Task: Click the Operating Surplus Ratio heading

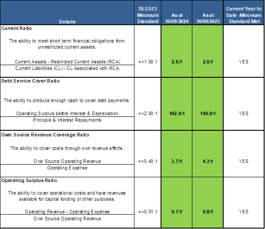Action: click(29, 181)
